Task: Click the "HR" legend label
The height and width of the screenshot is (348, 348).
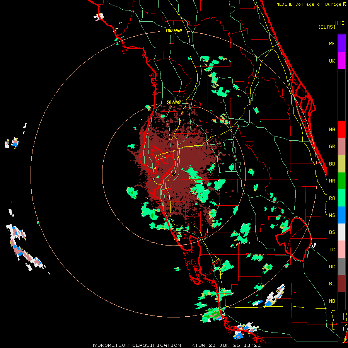Action: click(x=332, y=181)
